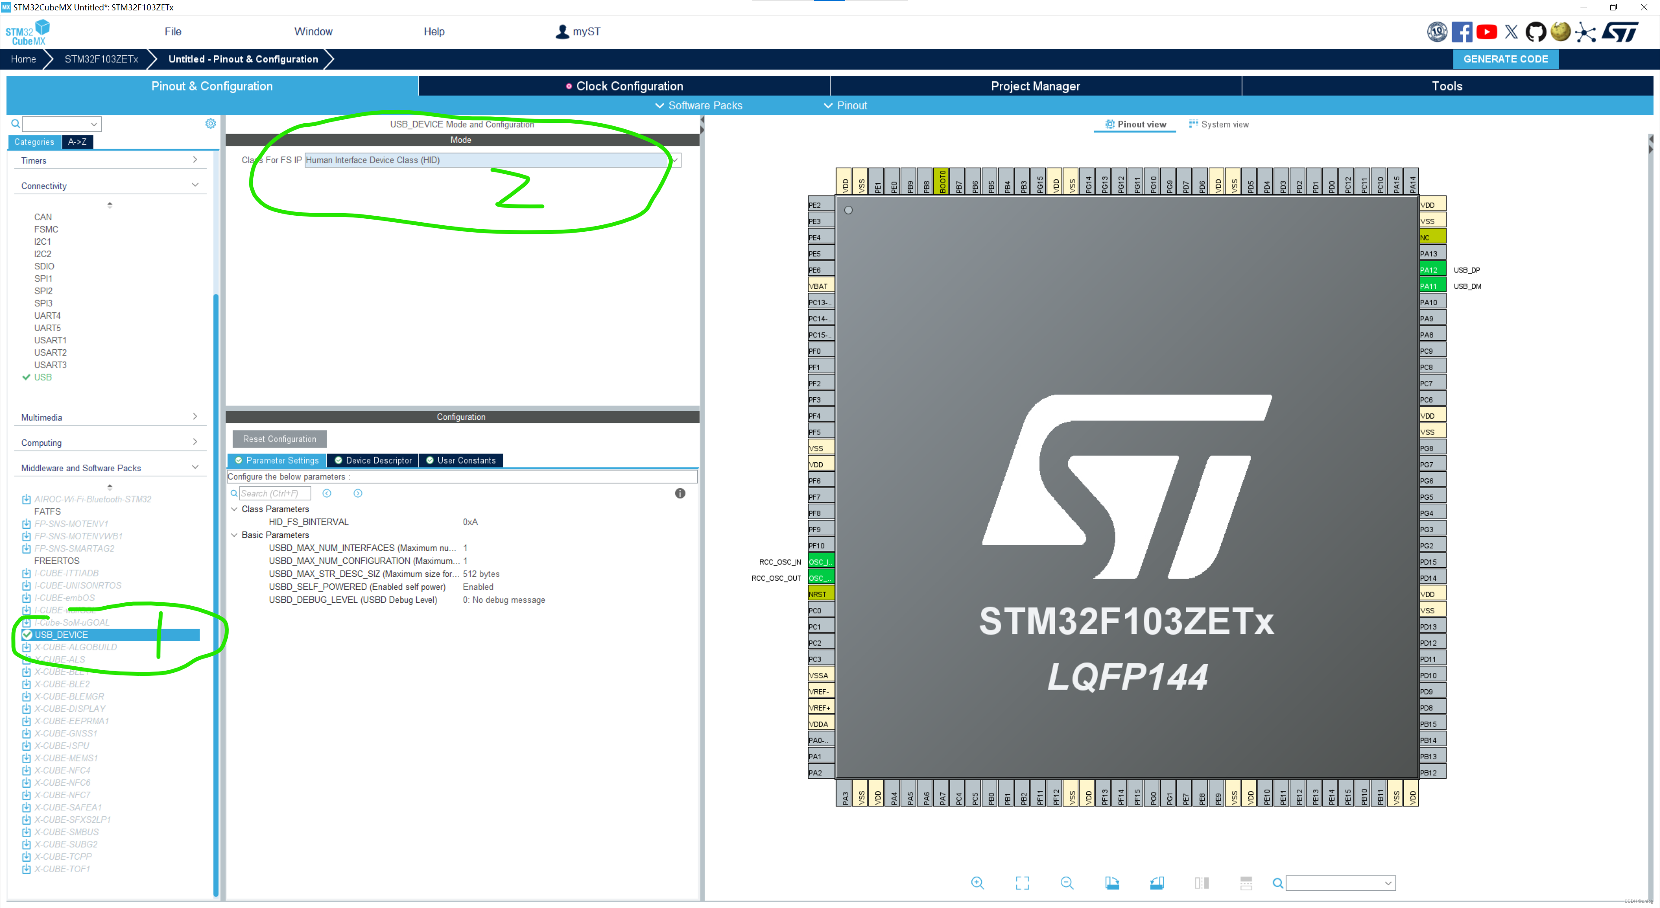Fit the chip pinout to screen
Viewport: 1660px width, 908px height.
1022,883
